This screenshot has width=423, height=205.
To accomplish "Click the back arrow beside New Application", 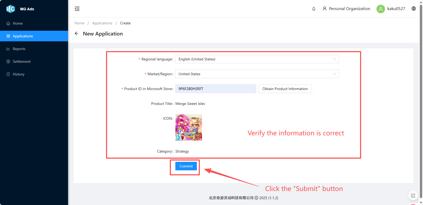I will click(x=77, y=34).
